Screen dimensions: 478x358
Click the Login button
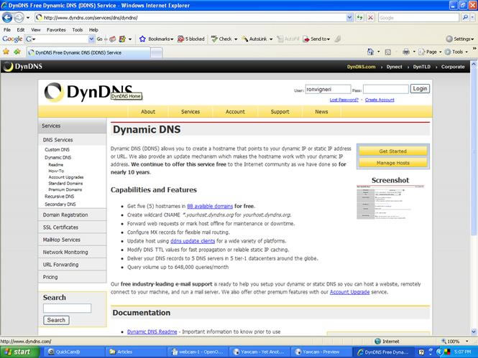(x=420, y=88)
